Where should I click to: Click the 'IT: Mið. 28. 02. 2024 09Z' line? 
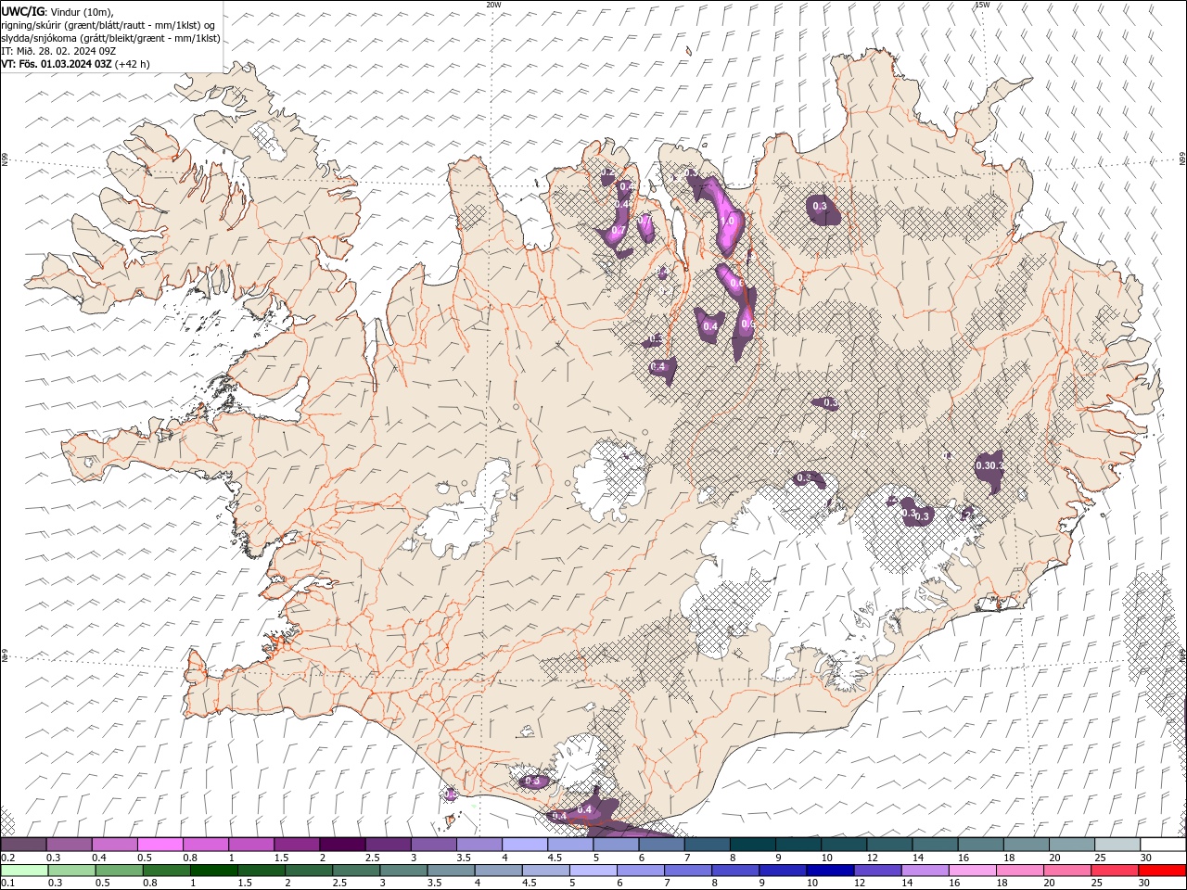pyautogui.click(x=58, y=51)
